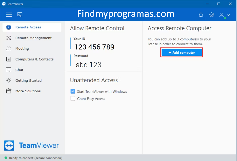Viewport: 237px width, 161px height.
Task: Open the hamburger menu
Action: pos(9,15)
